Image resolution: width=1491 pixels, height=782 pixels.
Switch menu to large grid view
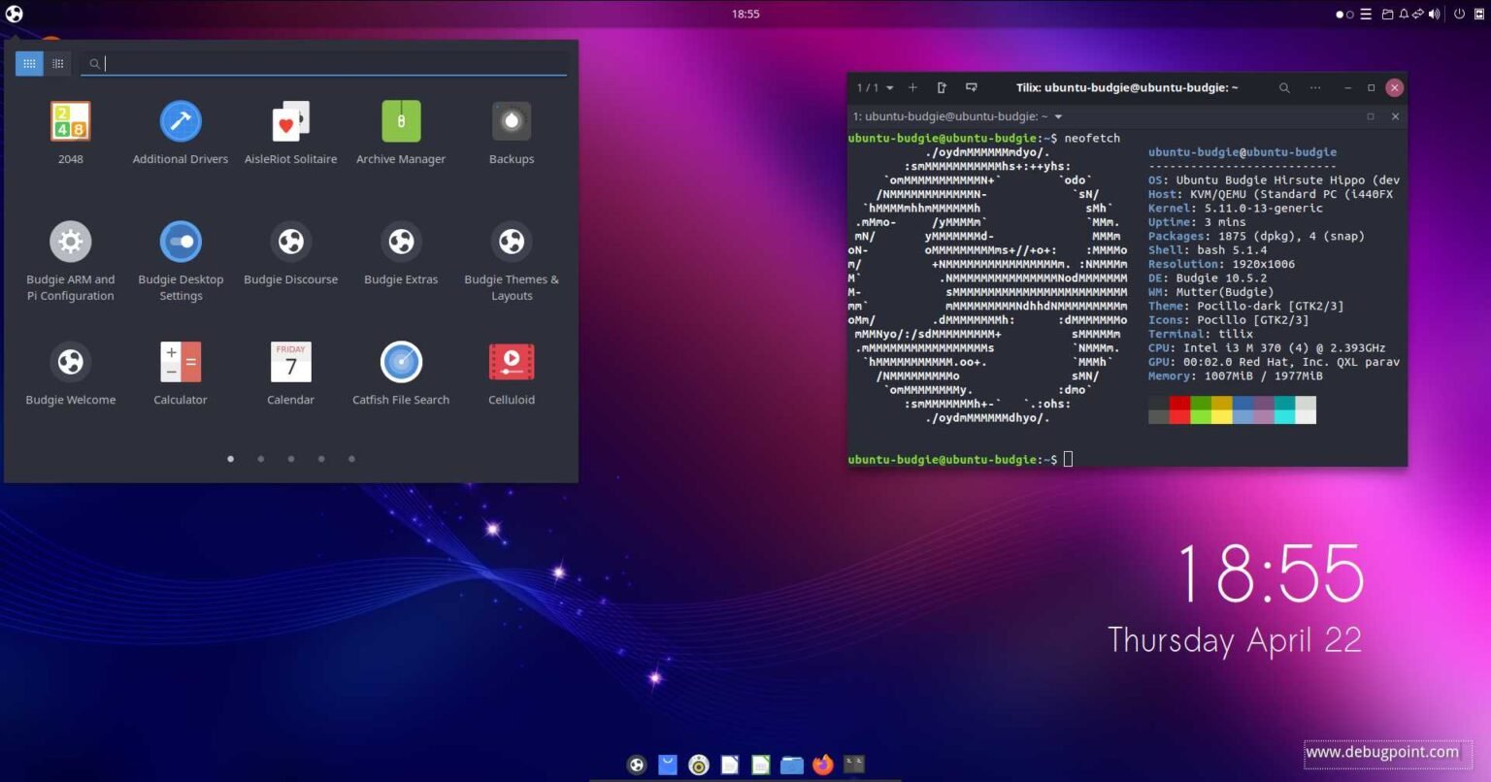(28, 63)
